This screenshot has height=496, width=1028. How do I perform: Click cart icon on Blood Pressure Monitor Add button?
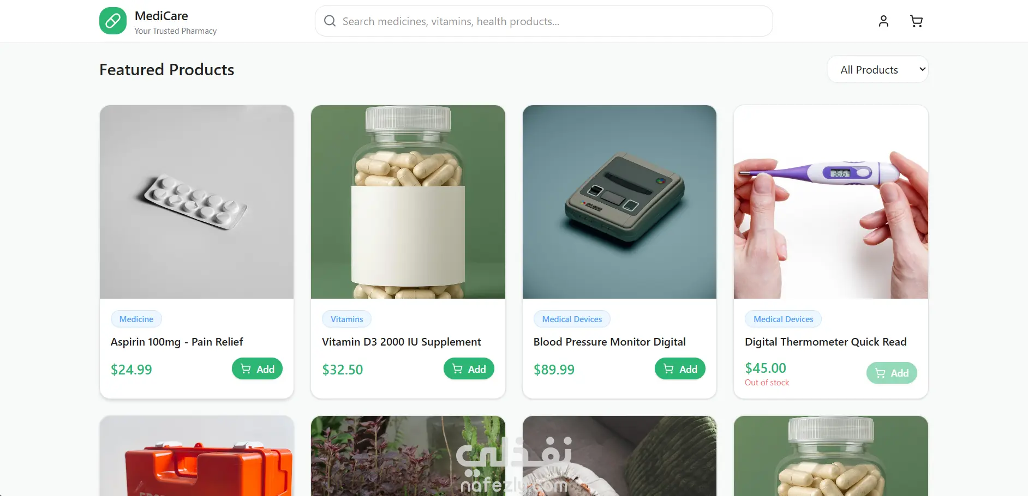[x=669, y=369]
